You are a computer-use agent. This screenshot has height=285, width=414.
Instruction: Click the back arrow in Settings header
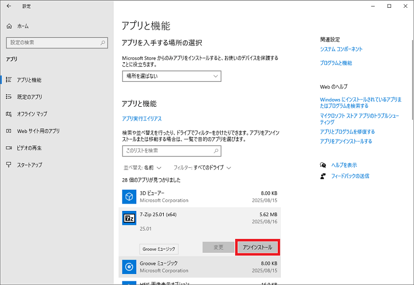point(8,6)
